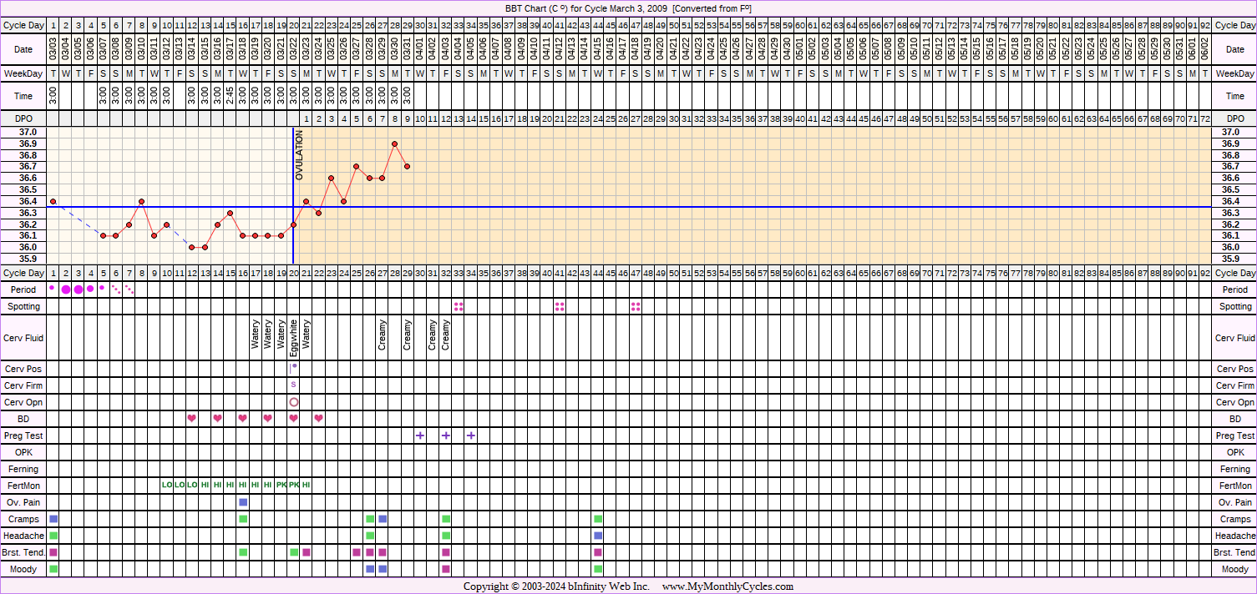
Task: Open the www.MyMonthlyCycles.com link
Action: pos(727,586)
